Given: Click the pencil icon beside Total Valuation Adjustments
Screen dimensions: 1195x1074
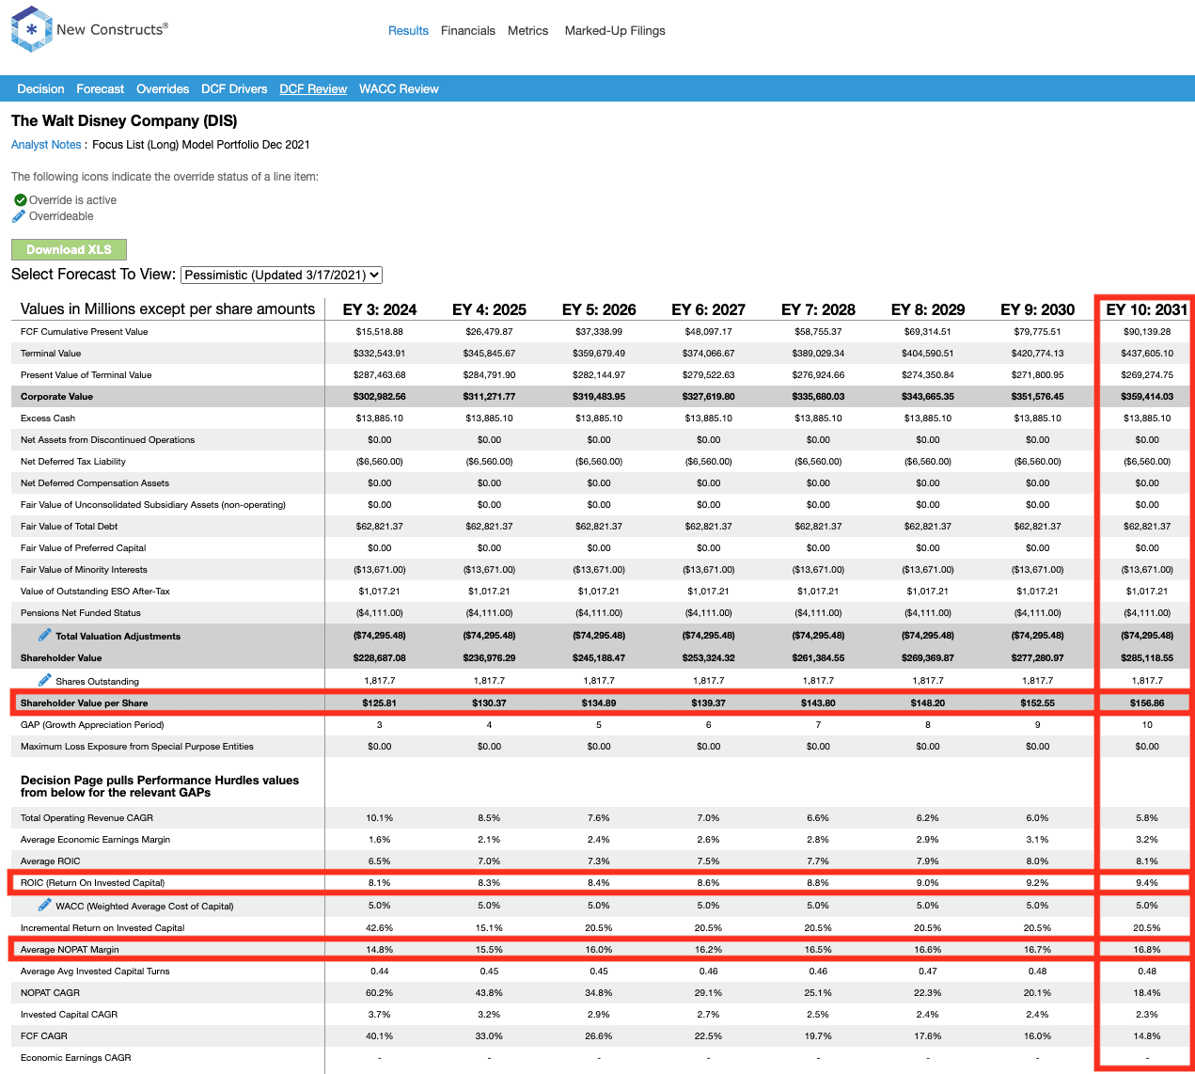Looking at the screenshot, I should click(x=44, y=635).
